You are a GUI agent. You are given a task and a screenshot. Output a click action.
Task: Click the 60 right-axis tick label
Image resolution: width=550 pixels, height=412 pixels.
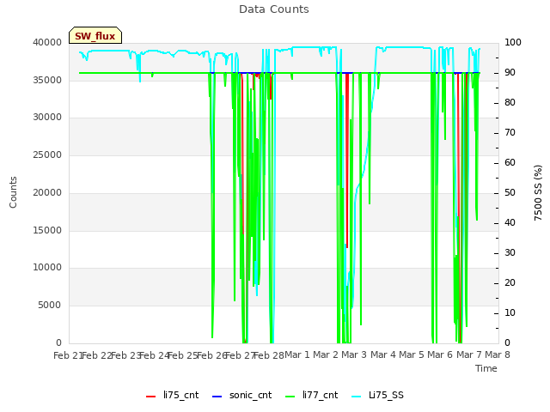click(x=510, y=162)
